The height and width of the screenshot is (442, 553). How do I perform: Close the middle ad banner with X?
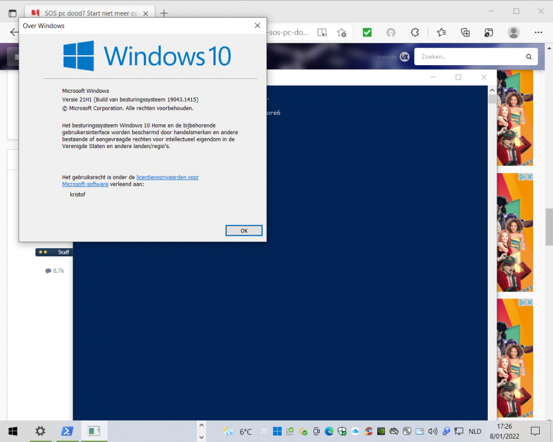(x=529, y=177)
